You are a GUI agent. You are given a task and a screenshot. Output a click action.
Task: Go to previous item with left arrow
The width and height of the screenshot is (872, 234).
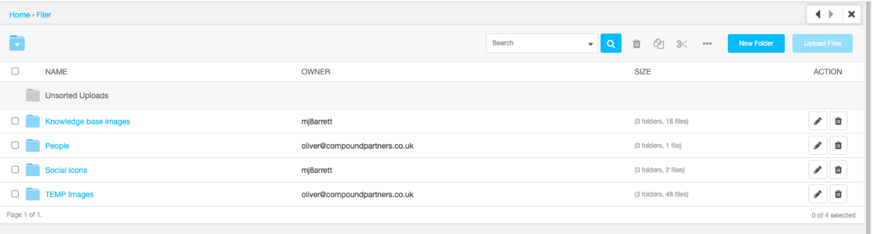818,14
